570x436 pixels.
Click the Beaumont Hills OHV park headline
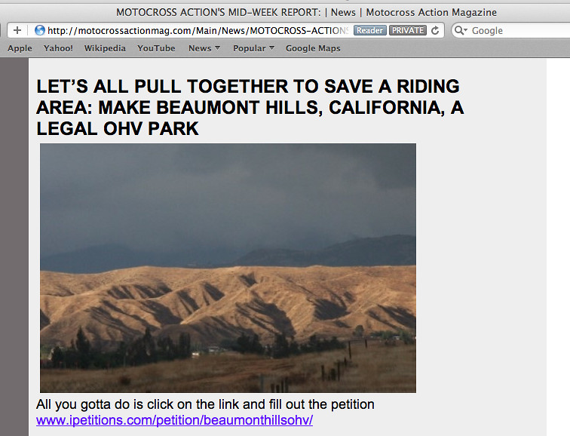250,107
